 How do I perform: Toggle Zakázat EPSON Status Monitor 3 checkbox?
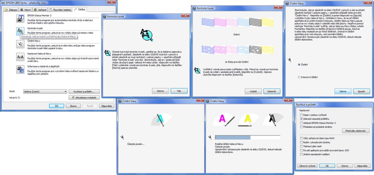[x=302, y=123]
